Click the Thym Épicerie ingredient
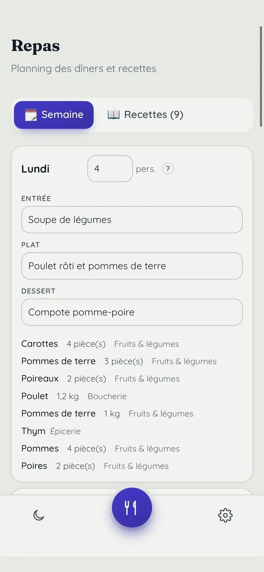Image resolution: width=264 pixels, height=572 pixels. tap(51, 431)
